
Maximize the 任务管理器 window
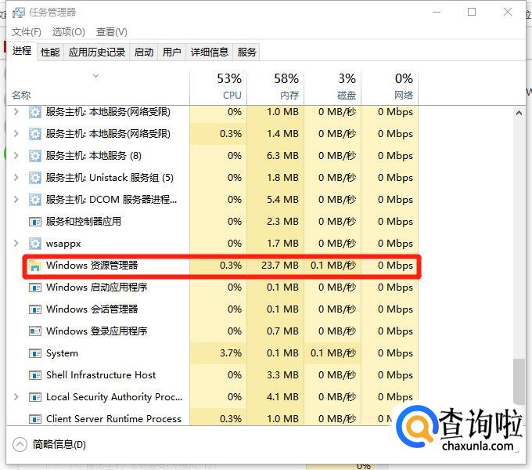[472, 13]
